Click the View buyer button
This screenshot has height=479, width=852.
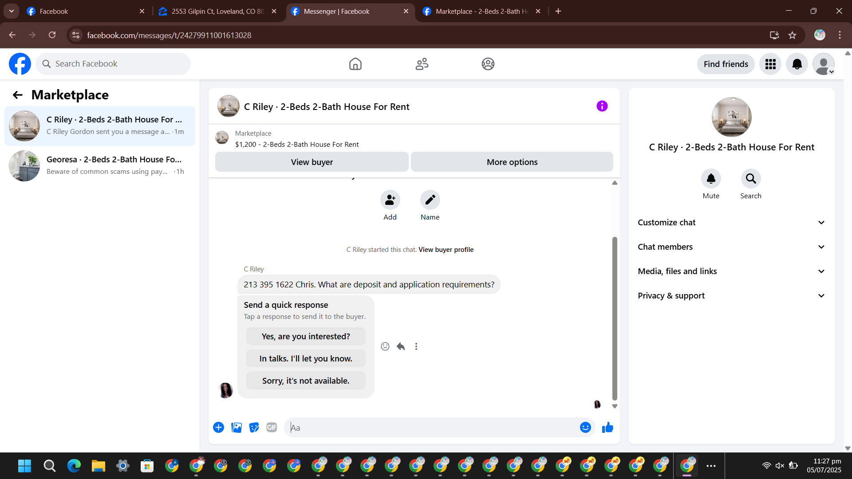[x=312, y=162]
